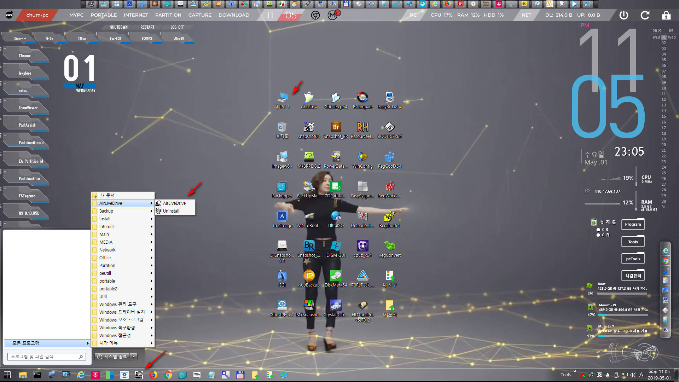The image size is (679, 382).
Task: Launch Backupper desktop icon
Action: coord(282,189)
